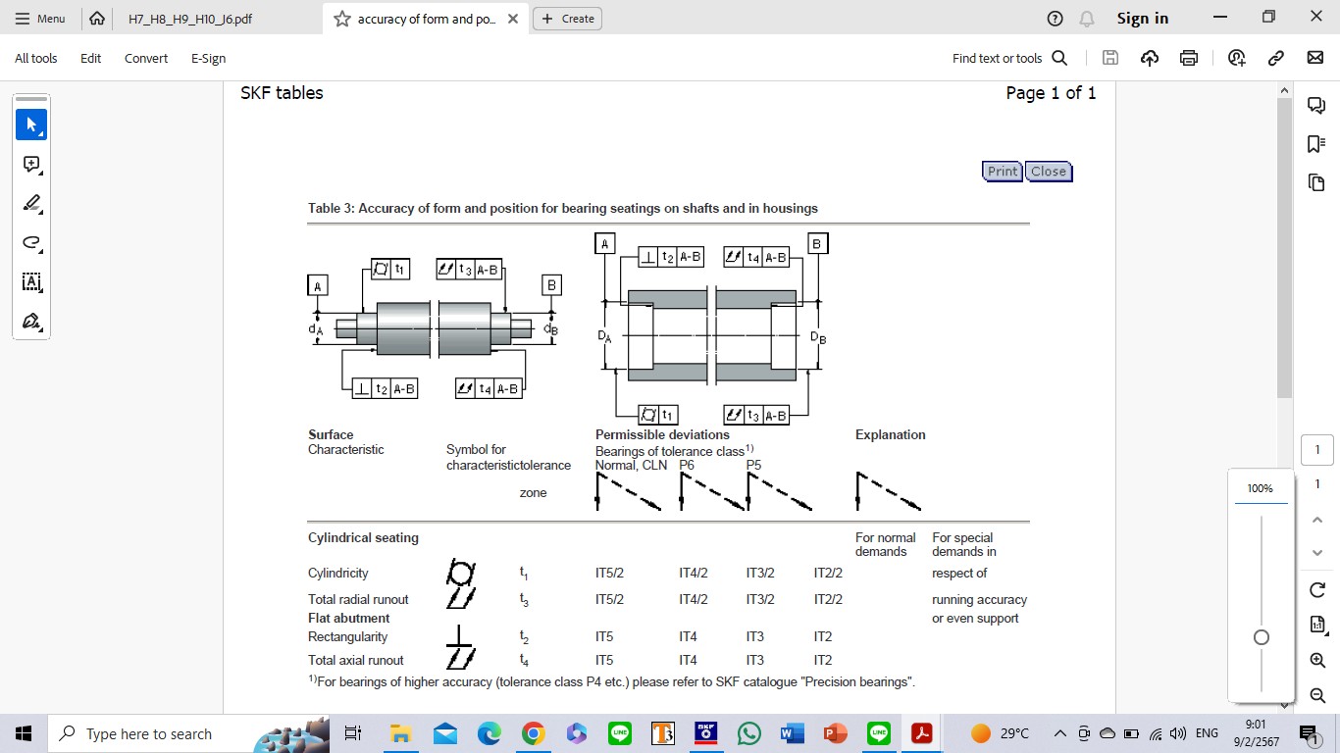Open the Convert menu
1340x753 pixels.
tap(145, 58)
